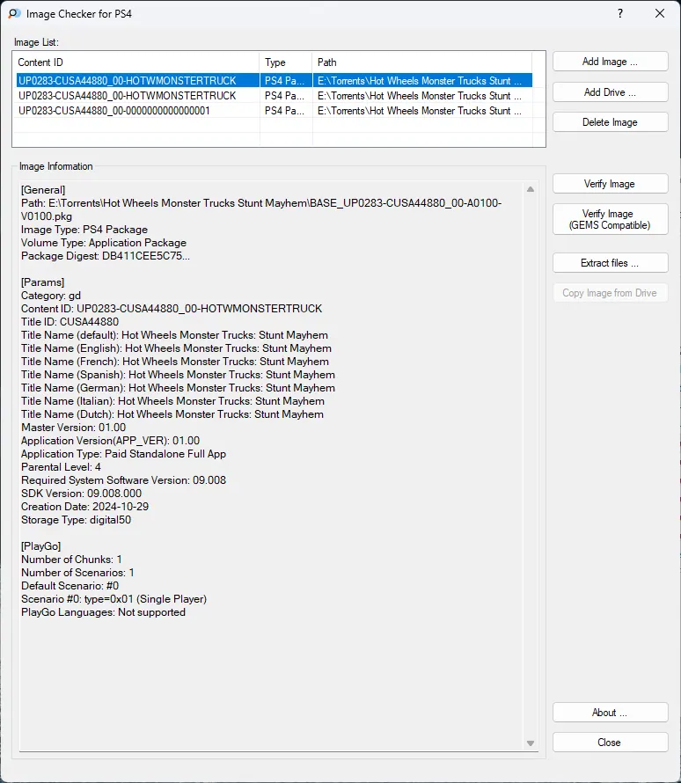Close the window with the X icon
681x783 pixels.
click(x=660, y=13)
